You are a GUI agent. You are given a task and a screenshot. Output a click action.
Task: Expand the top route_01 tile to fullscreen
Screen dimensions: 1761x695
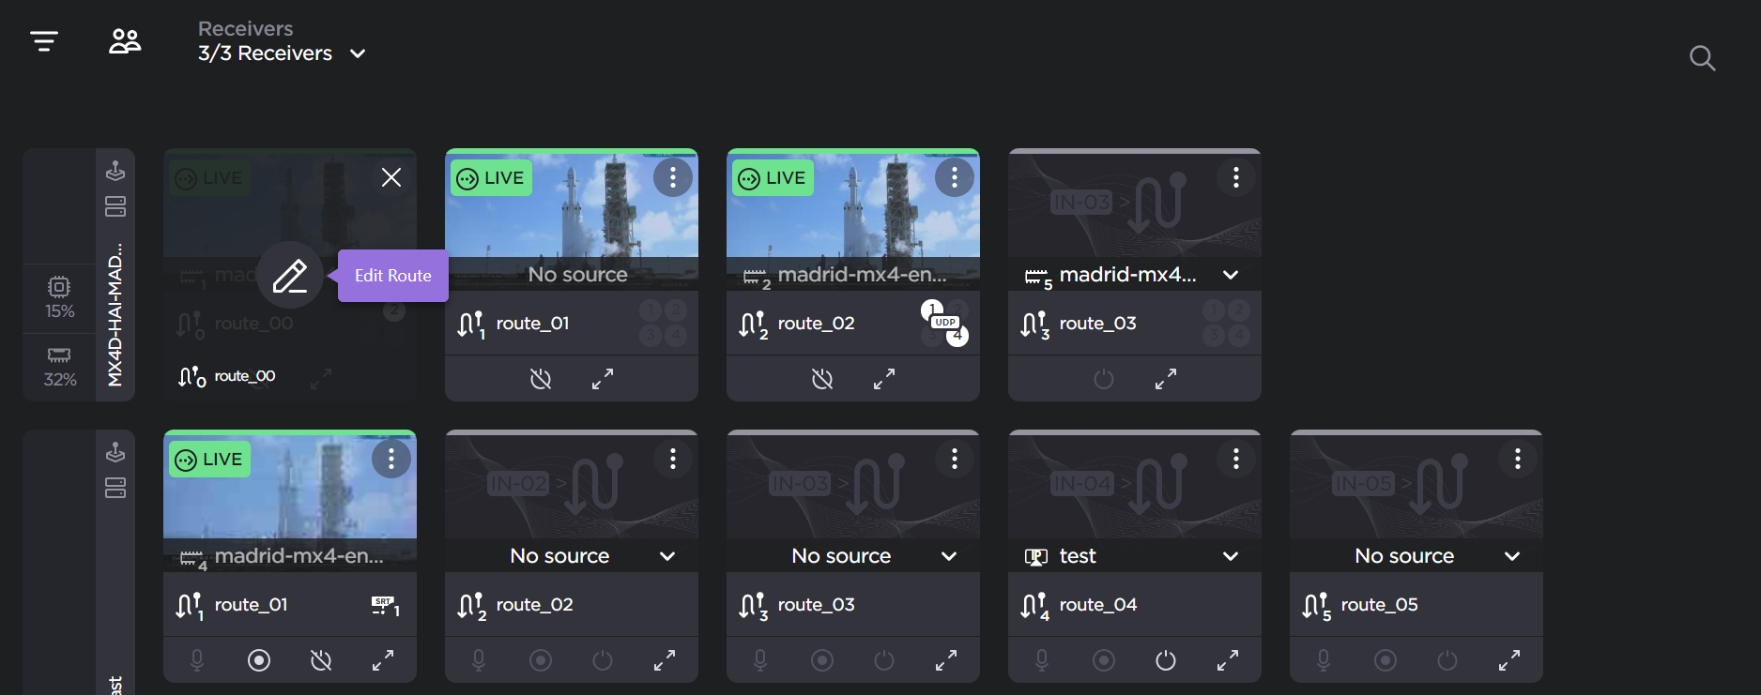tap(603, 379)
